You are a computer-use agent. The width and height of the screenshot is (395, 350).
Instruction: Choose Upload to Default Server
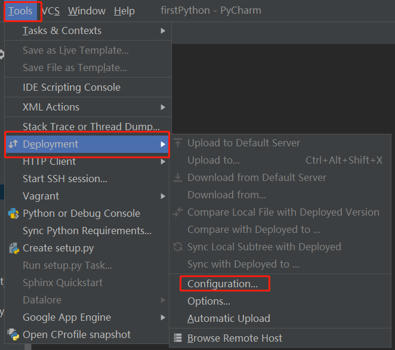tap(280, 143)
